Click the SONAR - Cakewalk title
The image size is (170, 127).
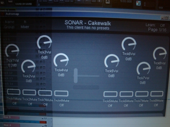click(x=87, y=23)
